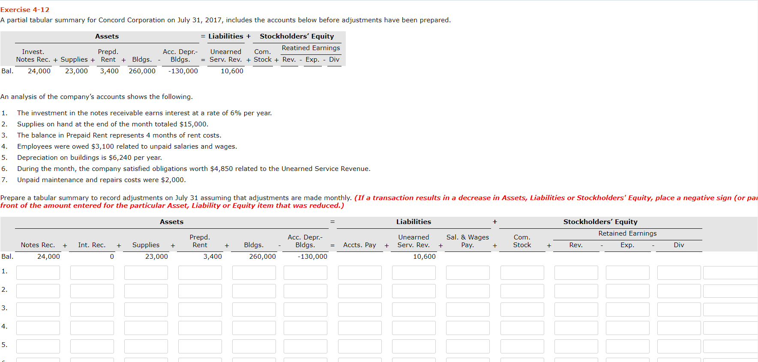The width and height of the screenshot is (758, 362).
Task: Click row 1 Int. Rec. input field
Action: (x=92, y=272)
